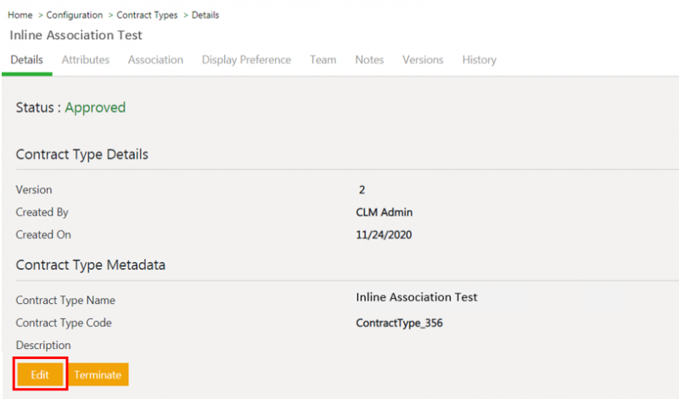Switch to the Attributes tab
This screenshot has height=399, width=679.
click(x=86, y=60)
